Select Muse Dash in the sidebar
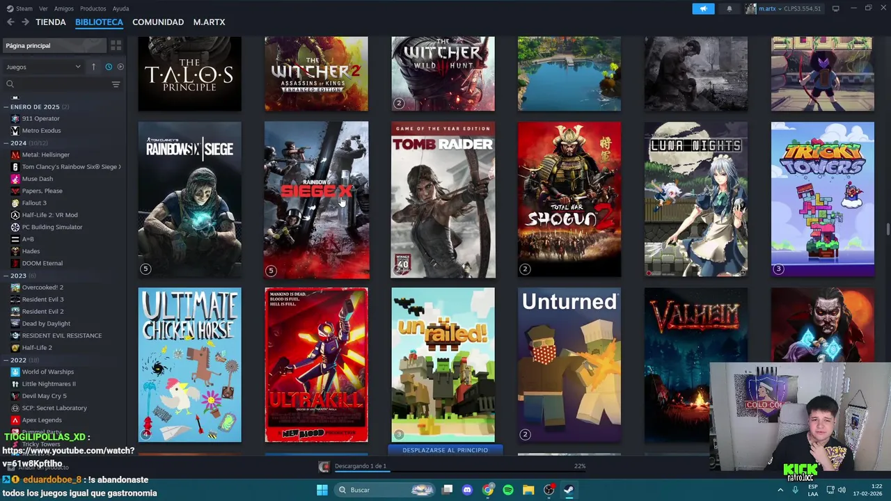Screen dimensions: 891x501 [x=37, y=179]
